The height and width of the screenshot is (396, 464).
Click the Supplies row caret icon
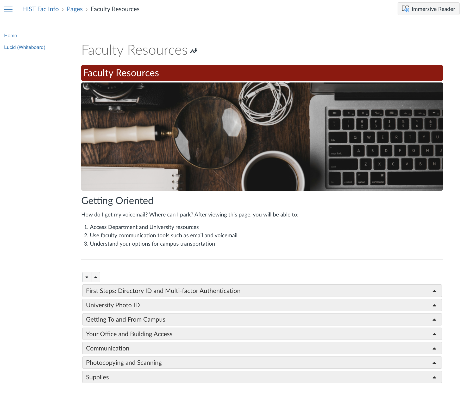[x=434, y=378]
